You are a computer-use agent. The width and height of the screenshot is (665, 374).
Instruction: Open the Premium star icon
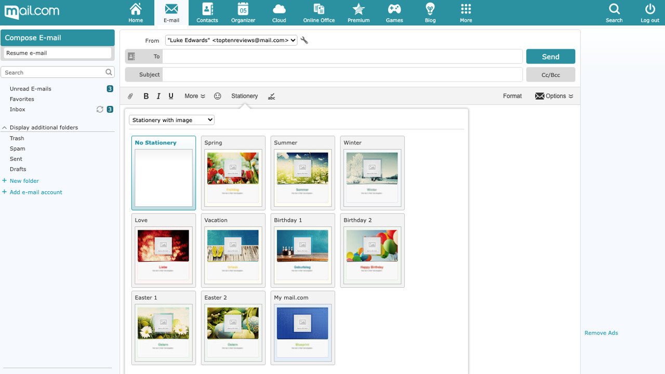tap(358, 12)
